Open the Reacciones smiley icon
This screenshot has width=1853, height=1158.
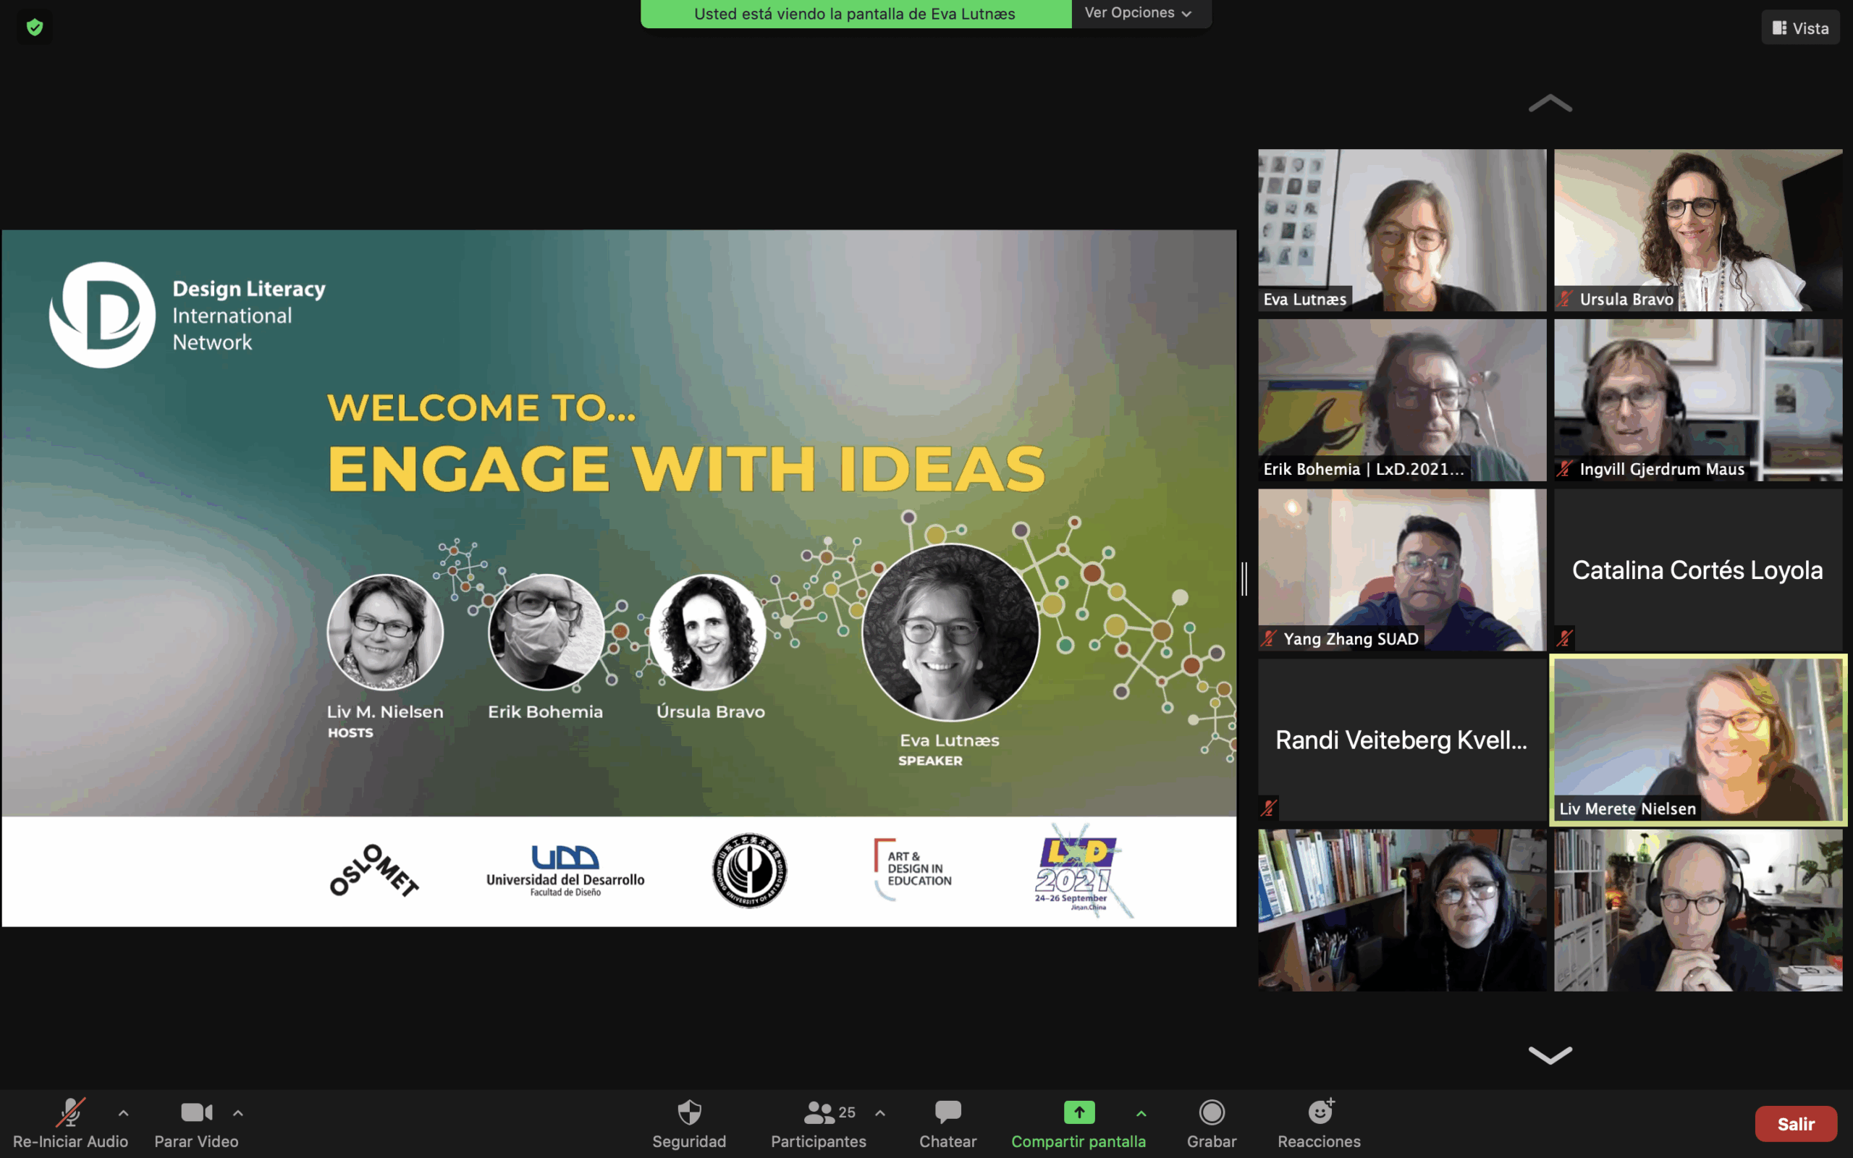pos(1320,1112)
